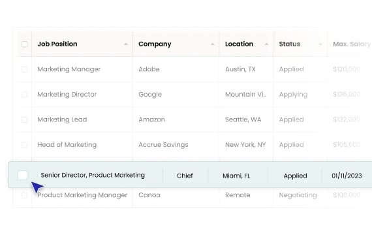Image resolution: width=372 pixels, height=235 pixels.
Task: Toggle Location column sort arrow
Action: pyautogui.click(x=266, y=44)
